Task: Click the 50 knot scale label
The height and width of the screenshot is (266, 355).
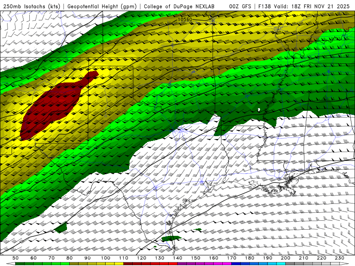Action: pos(16,258)
